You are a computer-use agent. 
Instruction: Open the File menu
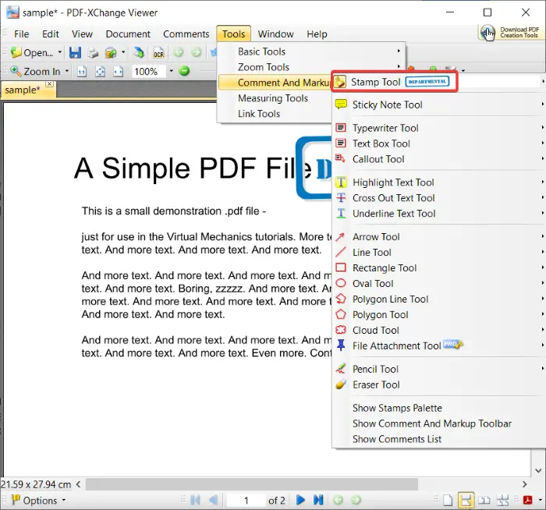click(21, 34)
